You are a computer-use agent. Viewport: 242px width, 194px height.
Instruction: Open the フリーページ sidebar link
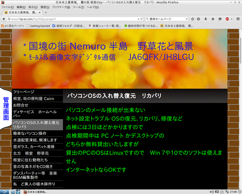point(38,92)
